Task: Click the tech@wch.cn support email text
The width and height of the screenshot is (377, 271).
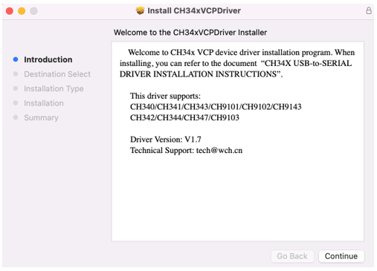Action: pos(219,151)
